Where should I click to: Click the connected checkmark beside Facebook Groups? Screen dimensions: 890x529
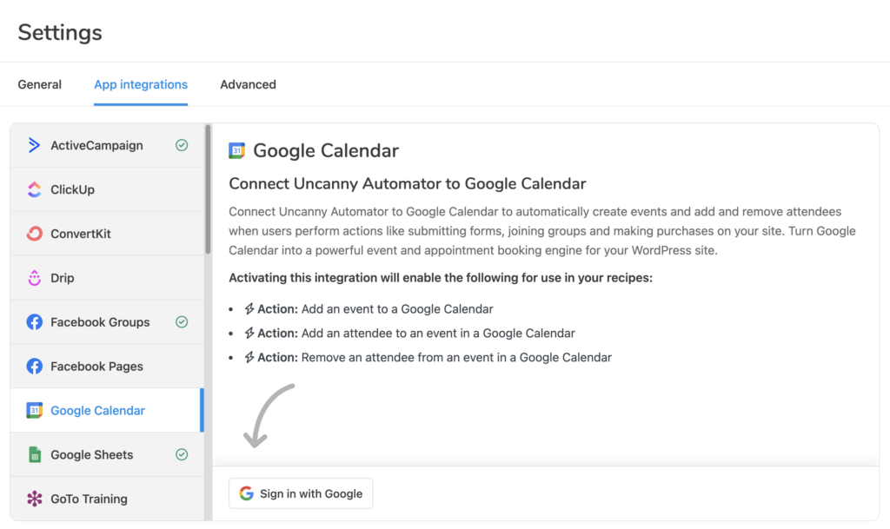point(182,321)
